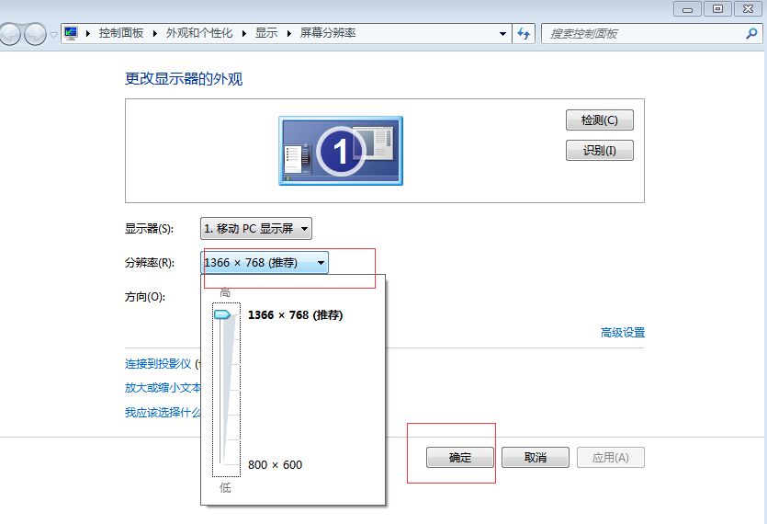Maximize the window
This screenshot has height=524, width=767.
[x=717, y=9]
